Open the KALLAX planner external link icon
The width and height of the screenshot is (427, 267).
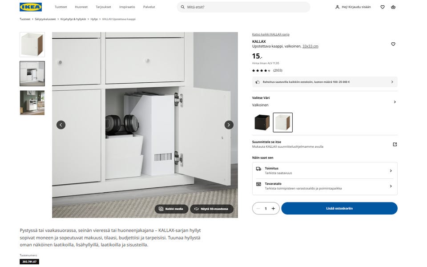click(395, 144)
